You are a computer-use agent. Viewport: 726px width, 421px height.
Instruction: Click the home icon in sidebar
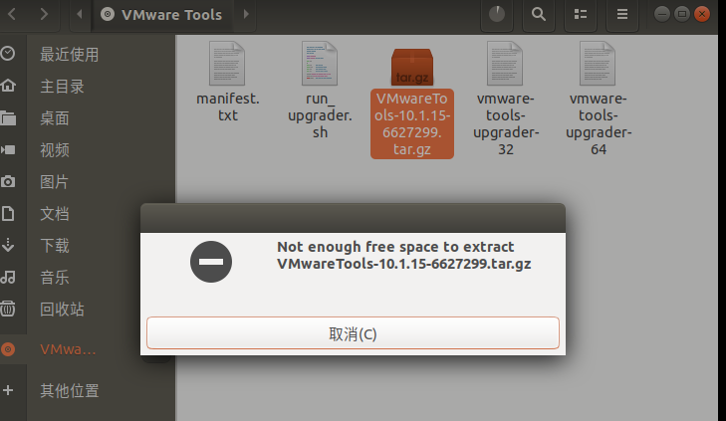(8, 86)
